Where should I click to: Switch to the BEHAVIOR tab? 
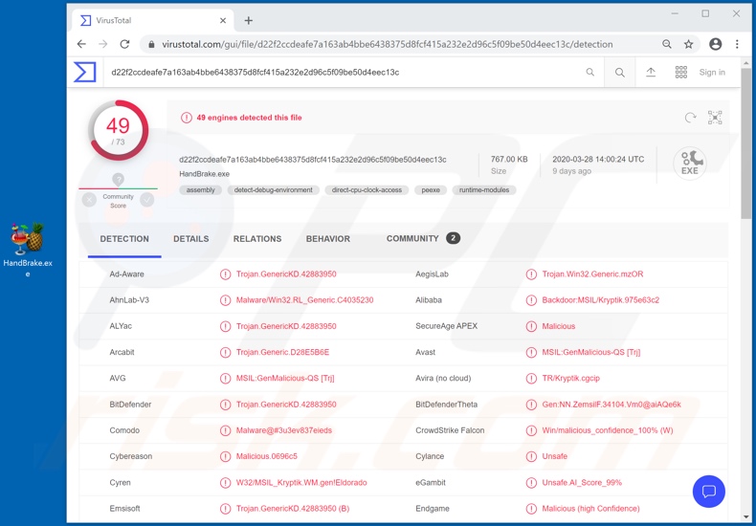click(328, 239)
